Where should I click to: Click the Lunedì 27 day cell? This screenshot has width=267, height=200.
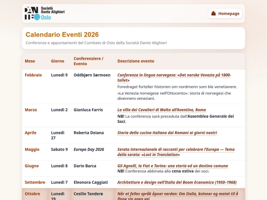point(58,135)
